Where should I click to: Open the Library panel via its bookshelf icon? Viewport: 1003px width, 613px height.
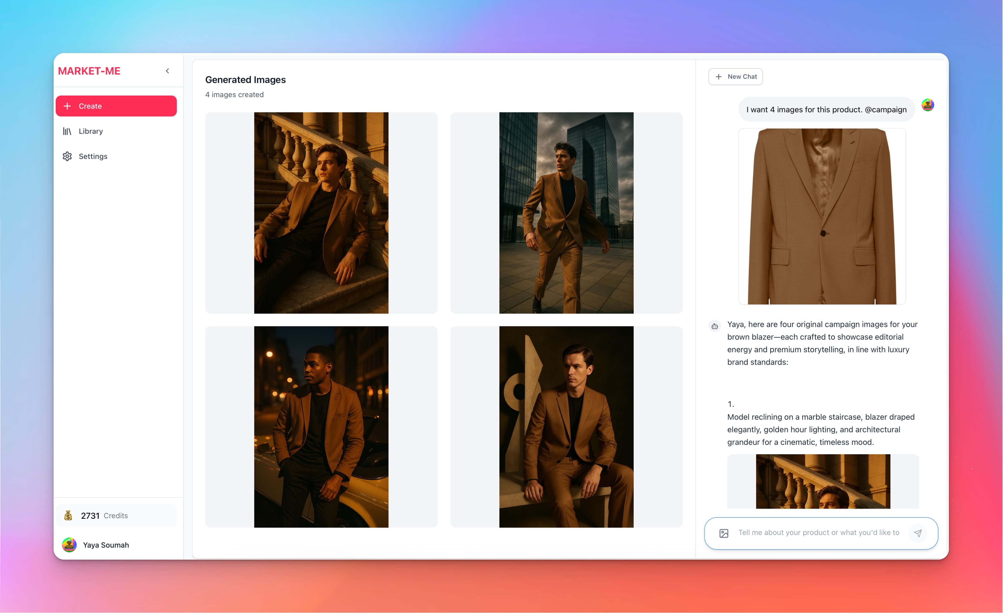[x=67, y=131]
